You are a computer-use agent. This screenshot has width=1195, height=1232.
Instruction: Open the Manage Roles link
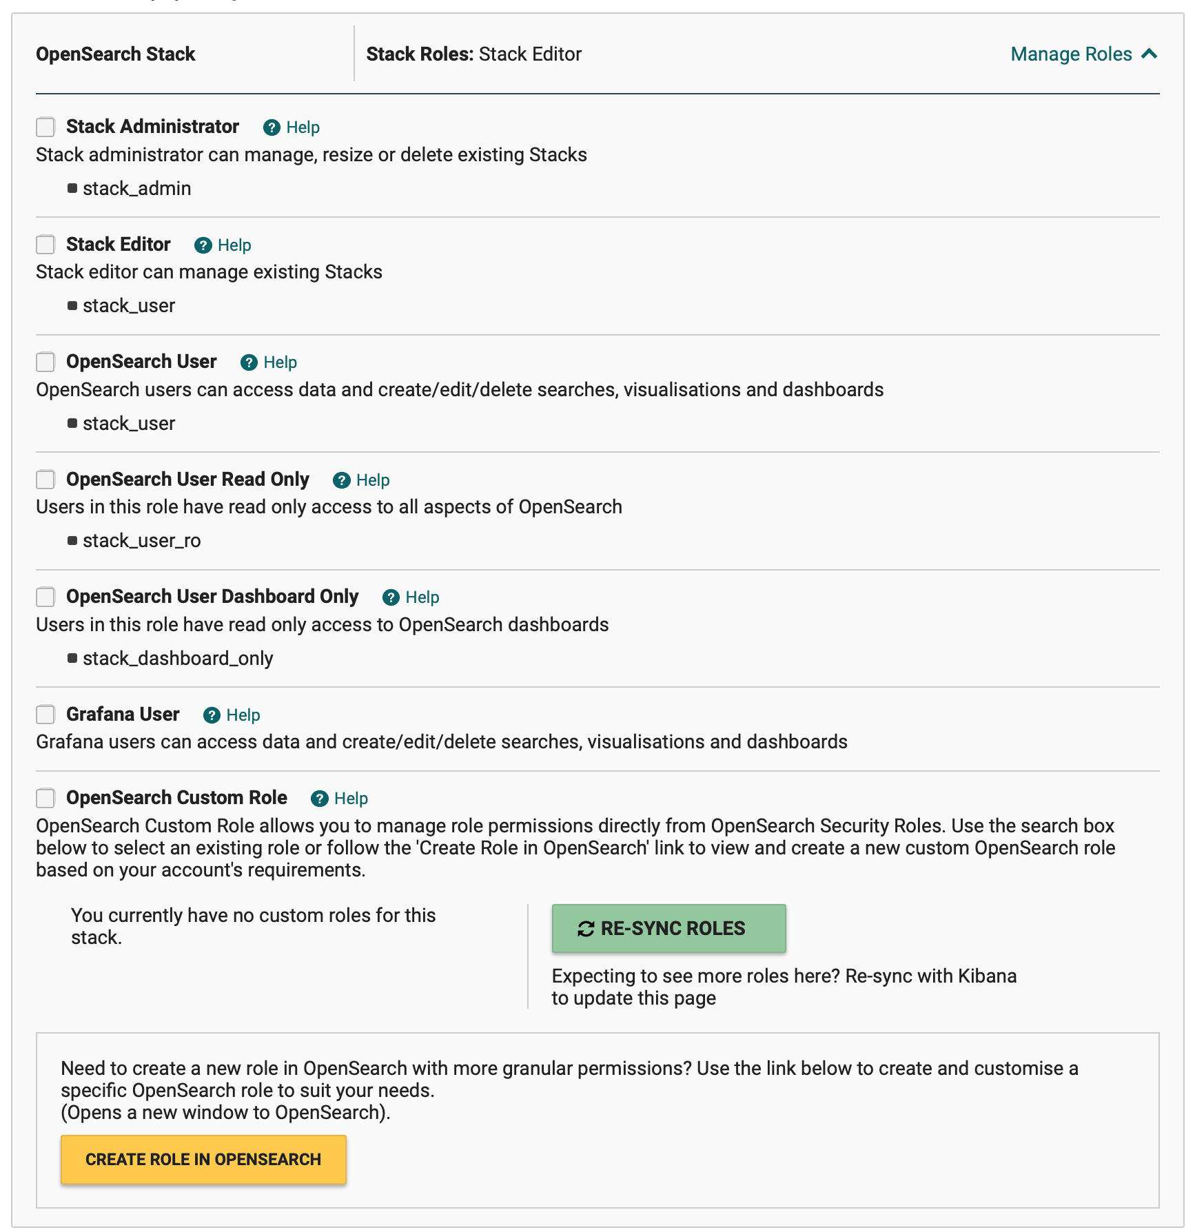coord(1071,54)
